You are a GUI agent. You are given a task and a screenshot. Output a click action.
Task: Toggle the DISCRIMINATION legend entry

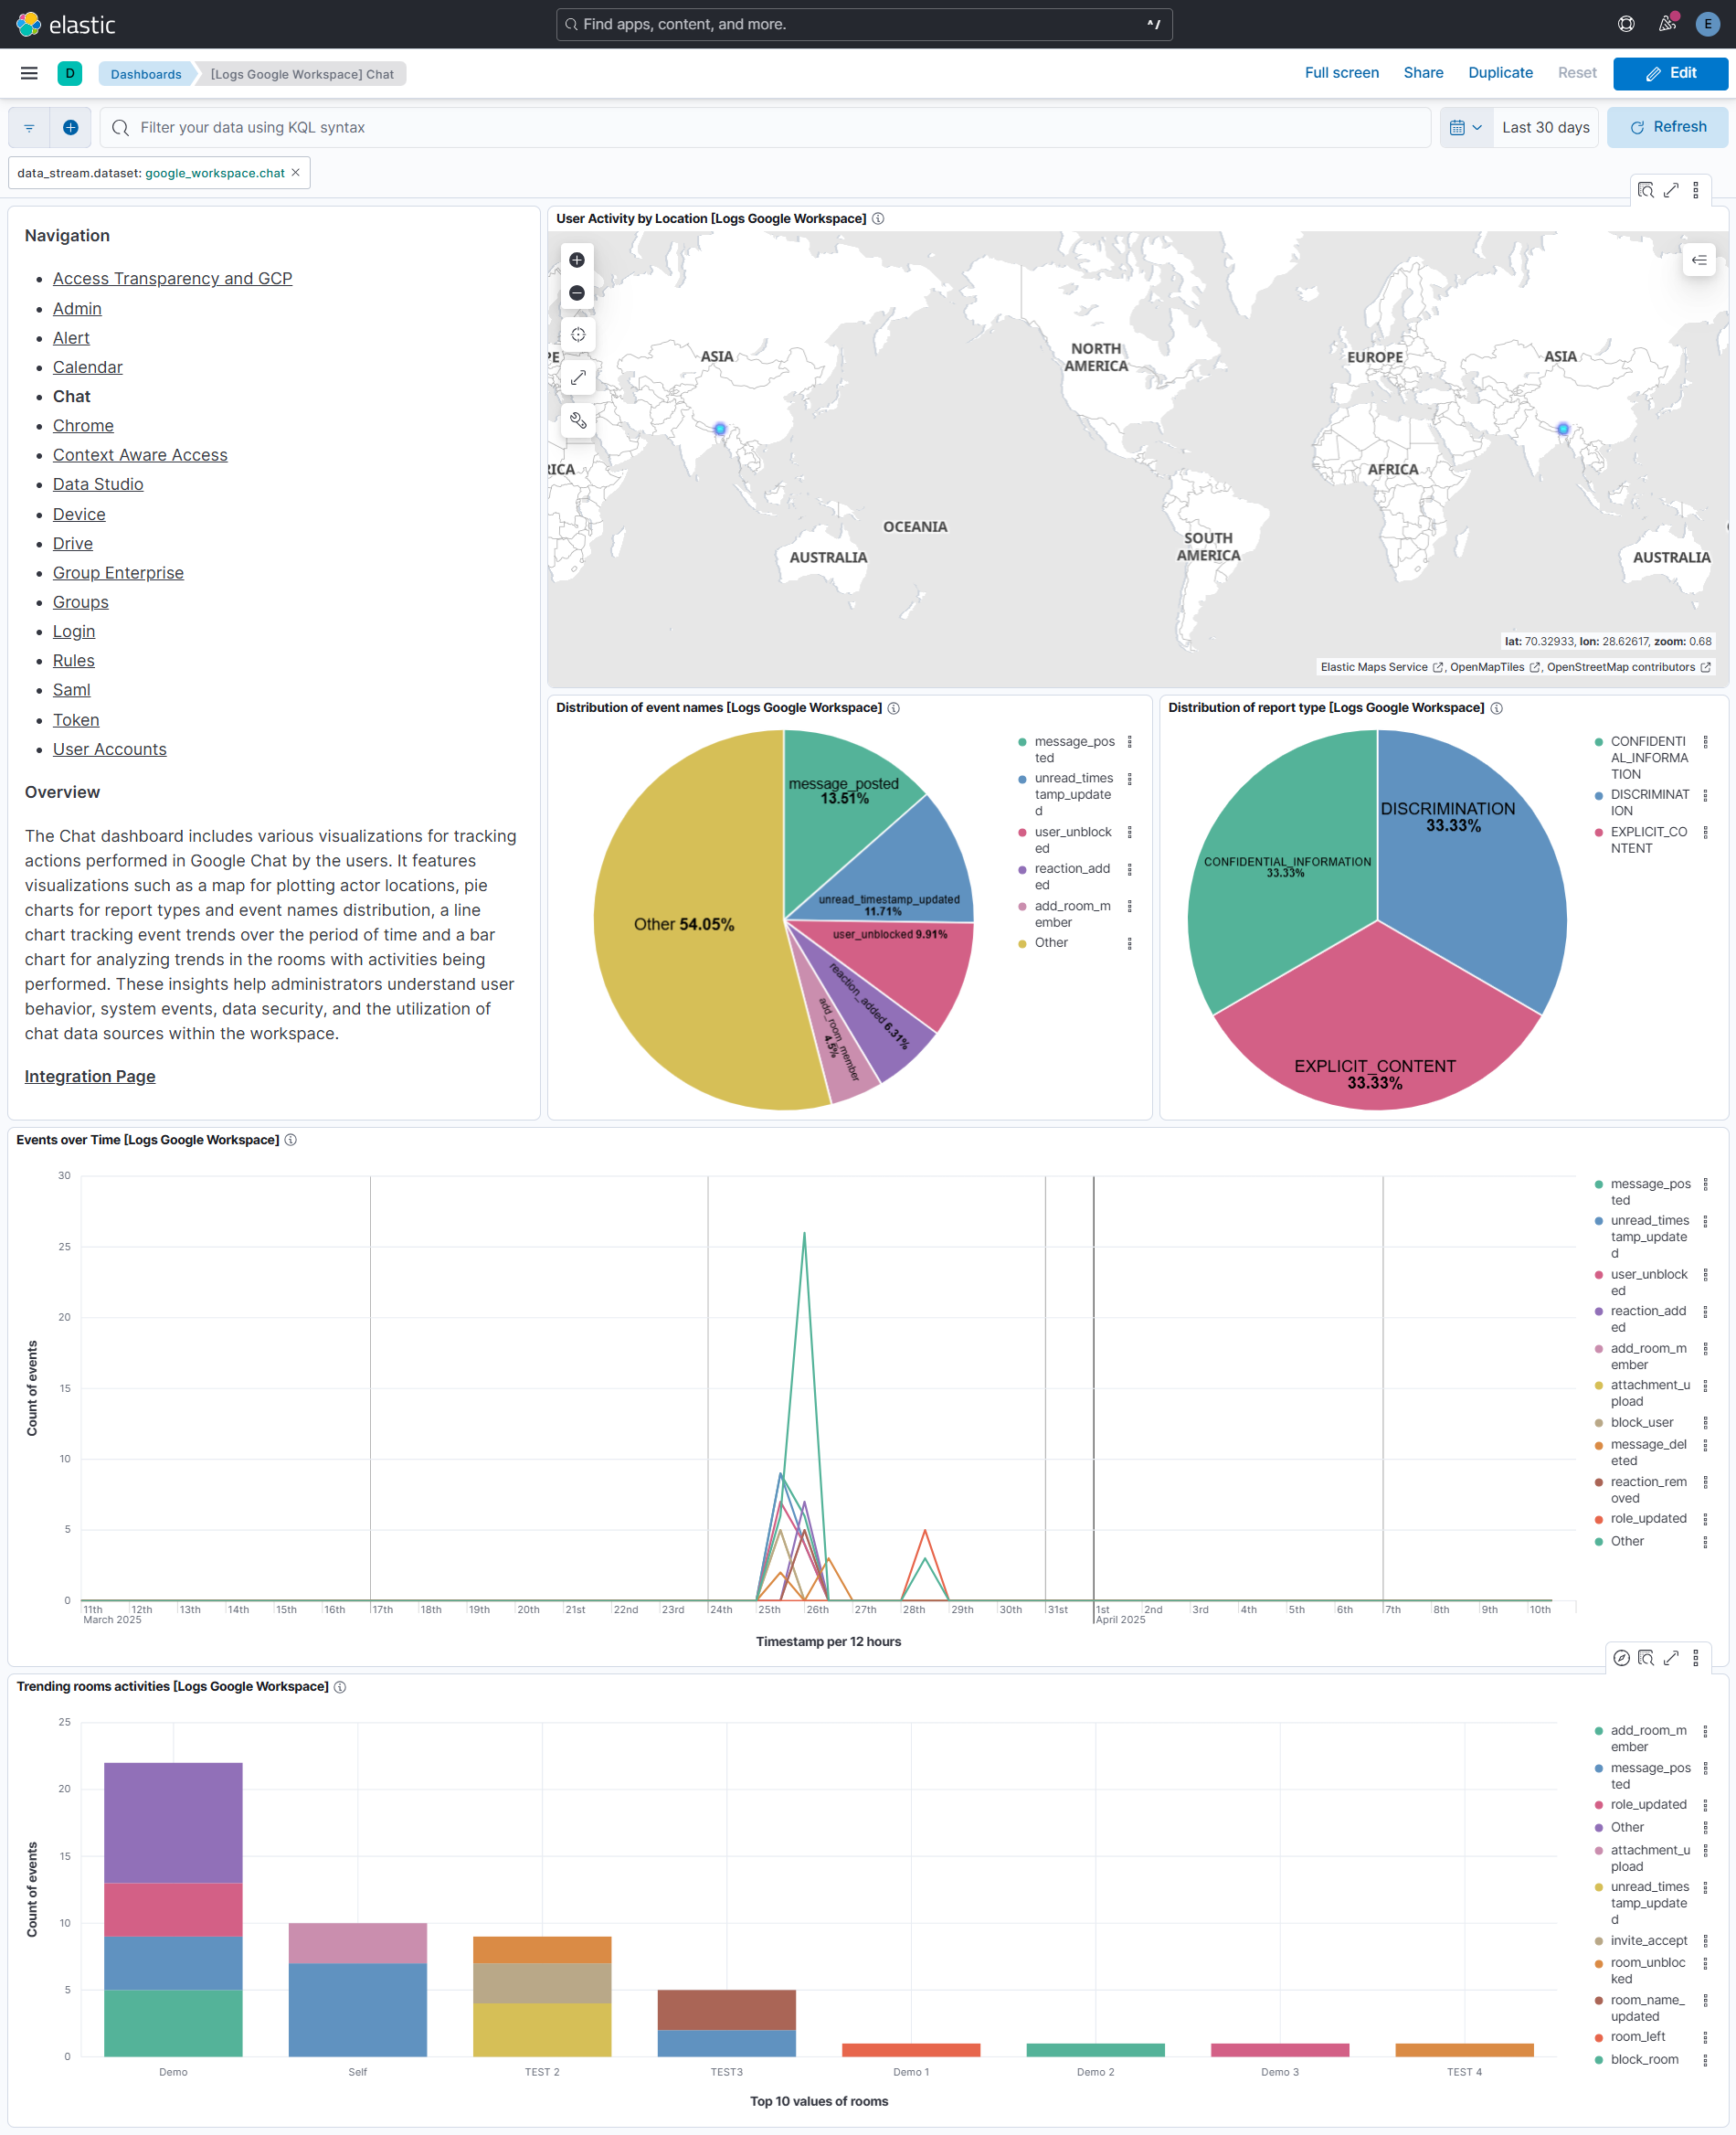(1648, 802)
